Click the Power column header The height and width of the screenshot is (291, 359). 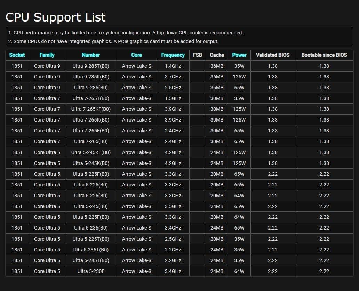(239, 55)
